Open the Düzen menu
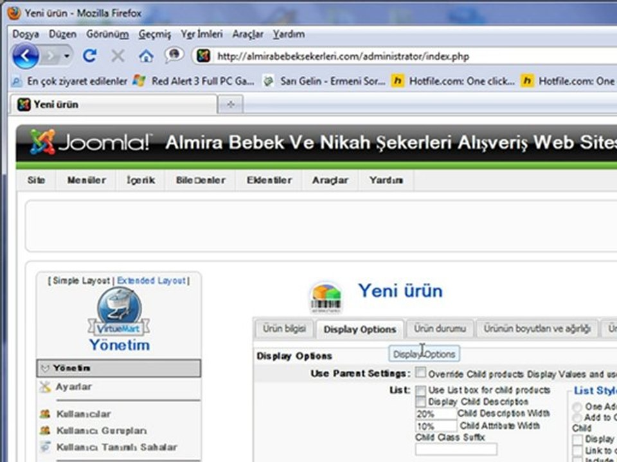The image size is (617, 462). click(62, 34)
